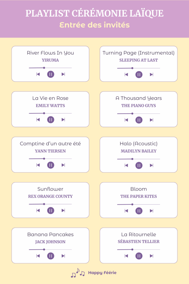Image resolution: width=189 pixels, height=284 pixels.
Task: Pause the Turning Page (Instrumental) track
Action: [x=139, y=75]
